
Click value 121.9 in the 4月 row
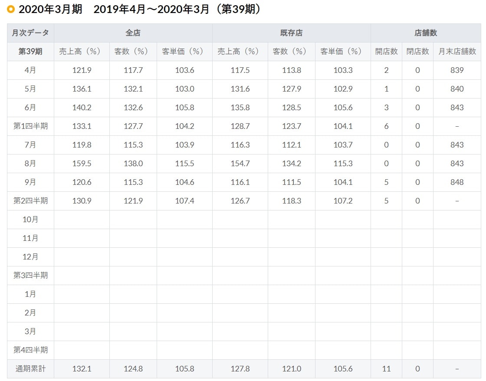(x=82, y=70)
